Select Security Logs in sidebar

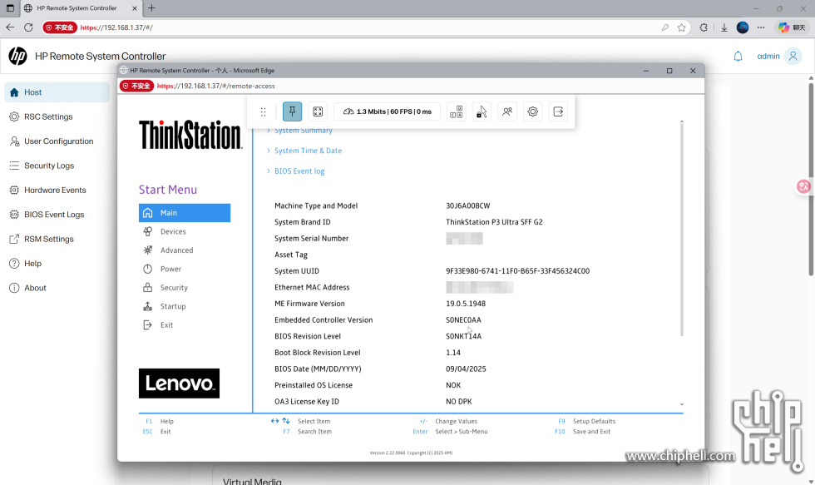49,166
